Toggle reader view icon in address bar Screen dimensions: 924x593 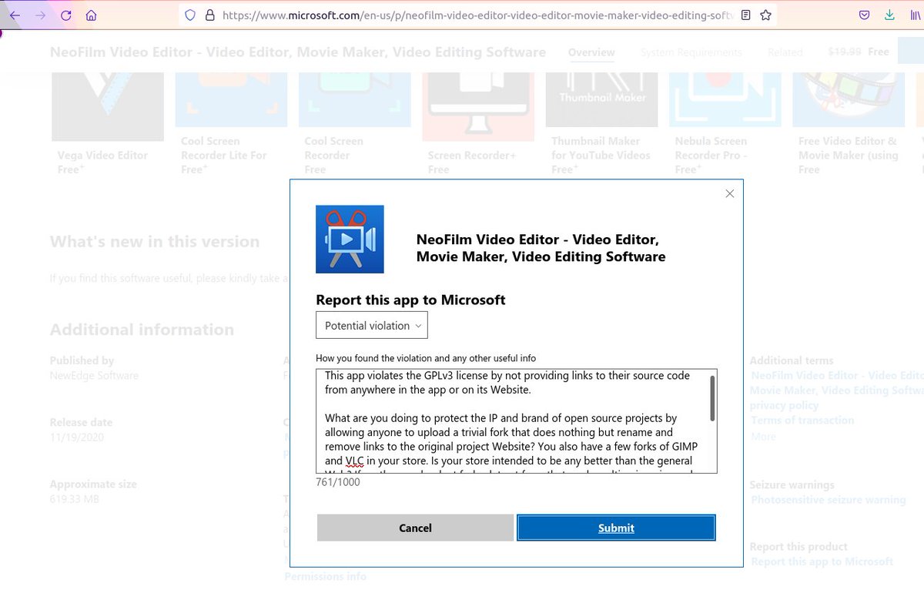[745, 15]
